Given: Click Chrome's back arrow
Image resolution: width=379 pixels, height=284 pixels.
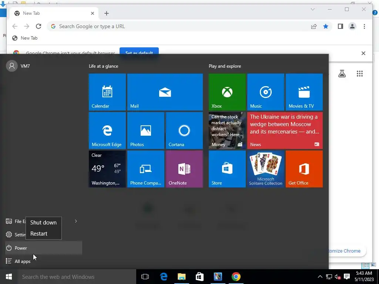Looking at the screenshot, I should 15,26.
